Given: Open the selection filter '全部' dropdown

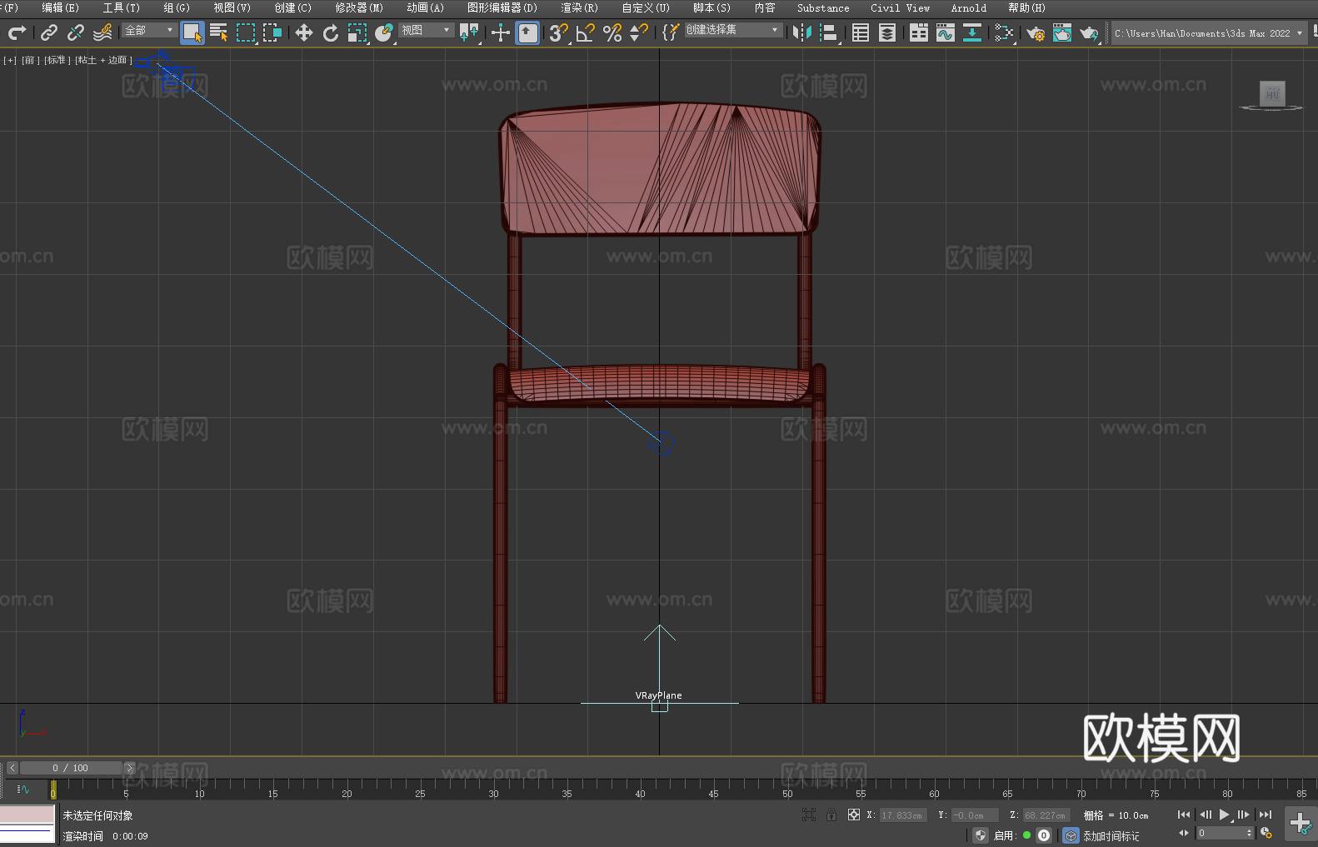Looking at the screenshot, I should tap(149, 30).
